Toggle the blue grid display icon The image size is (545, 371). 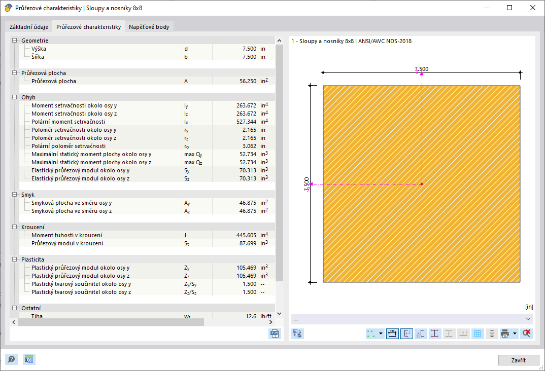click(x=478, y=333)
